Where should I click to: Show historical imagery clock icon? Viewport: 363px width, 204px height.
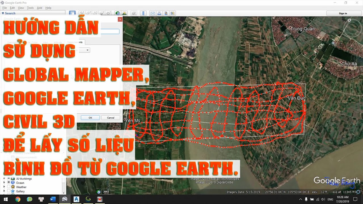(117, 13)
